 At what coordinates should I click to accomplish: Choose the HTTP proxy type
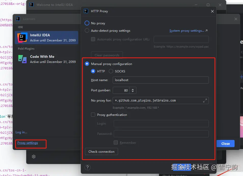pyautogui.click(x=93, y=71)
